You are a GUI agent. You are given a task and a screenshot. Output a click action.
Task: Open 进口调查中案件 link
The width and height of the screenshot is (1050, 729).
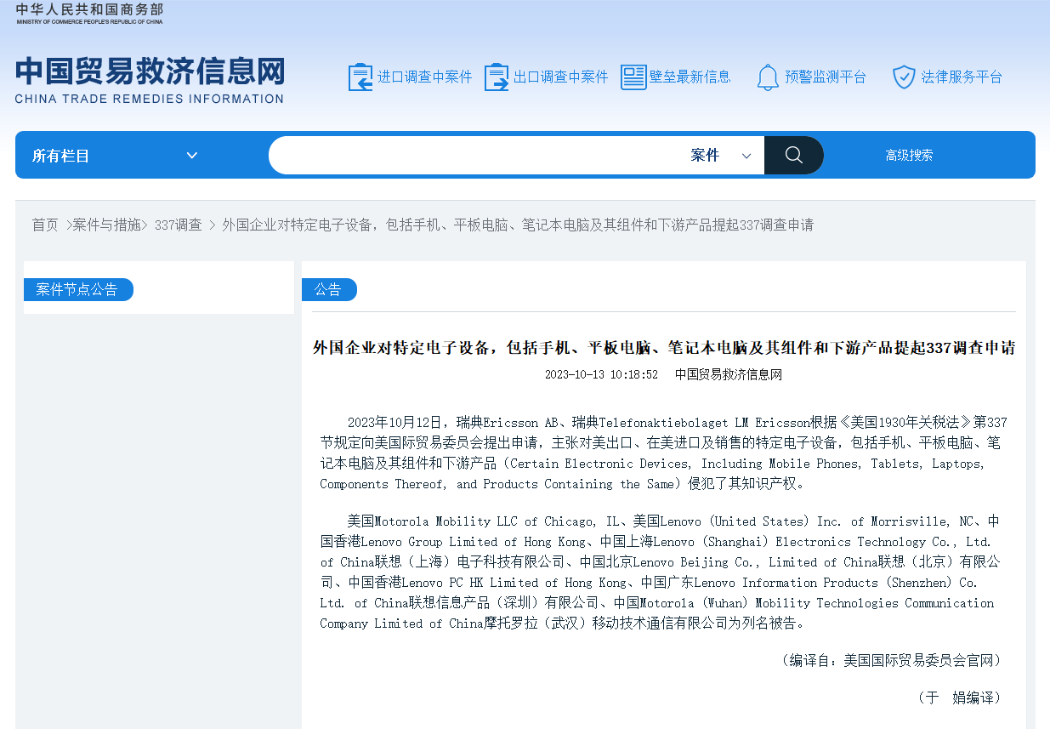424,77
